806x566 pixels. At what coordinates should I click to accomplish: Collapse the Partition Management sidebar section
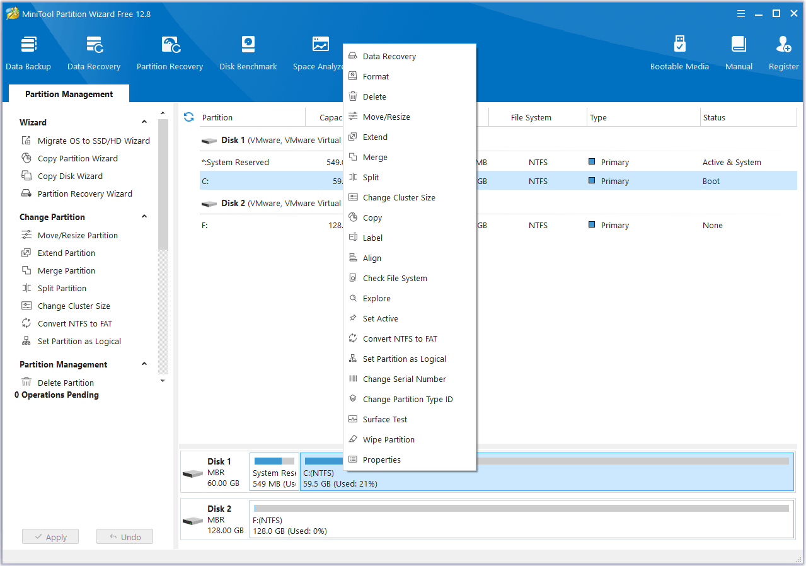click(x=144, y=364)
